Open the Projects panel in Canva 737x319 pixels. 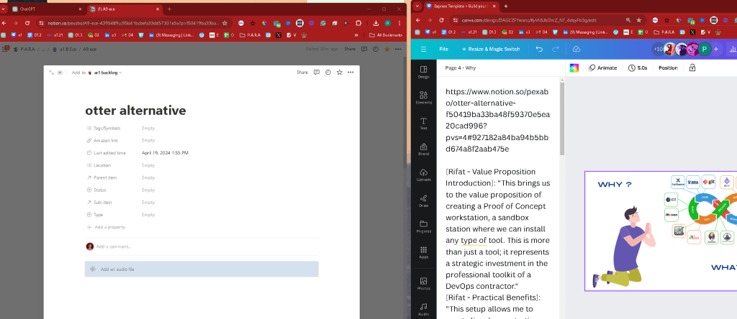coord(423,226)
